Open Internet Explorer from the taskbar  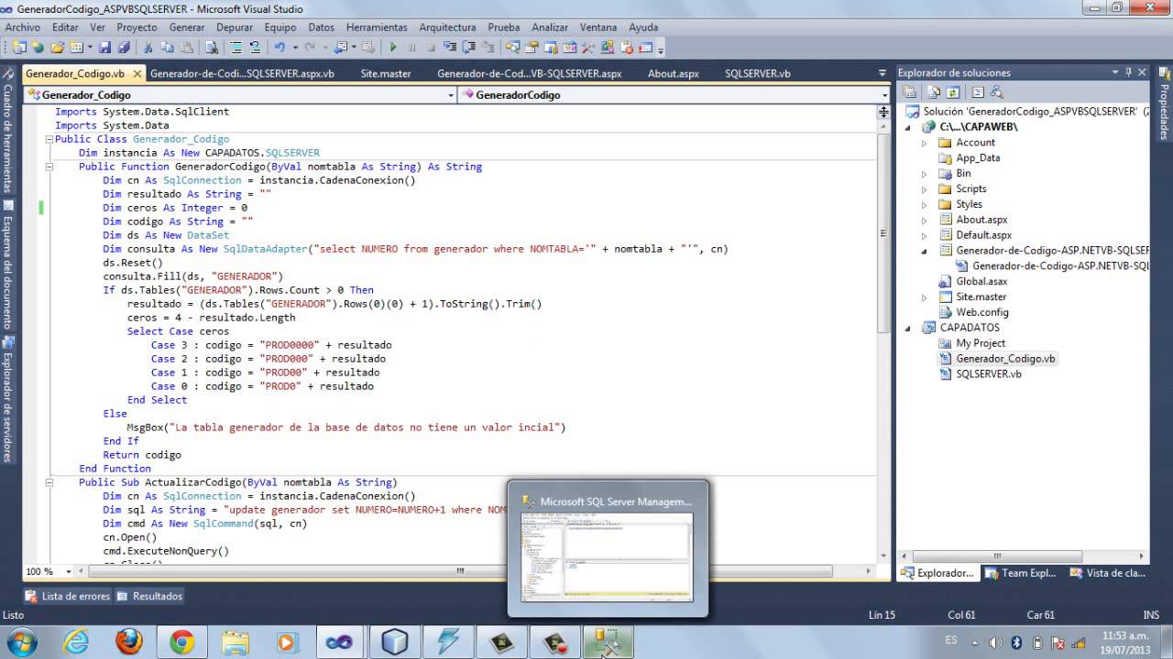tap(76, 643)
